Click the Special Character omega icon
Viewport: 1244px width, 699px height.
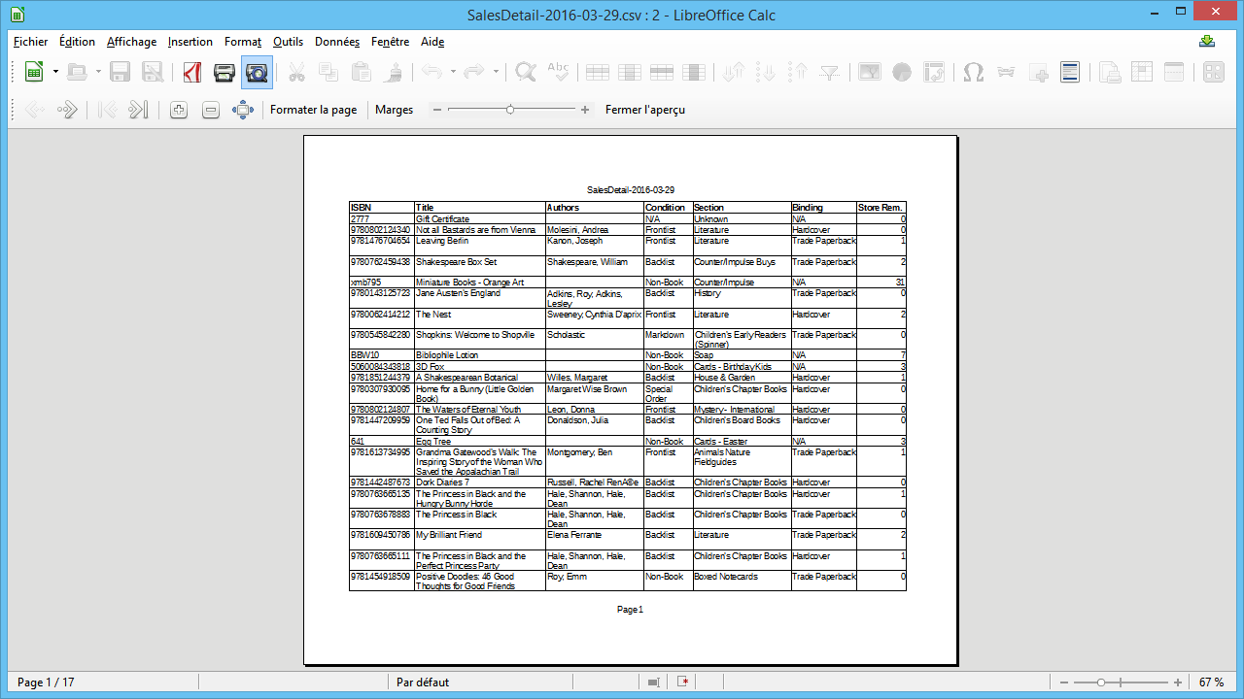click(x=973, y=72)
